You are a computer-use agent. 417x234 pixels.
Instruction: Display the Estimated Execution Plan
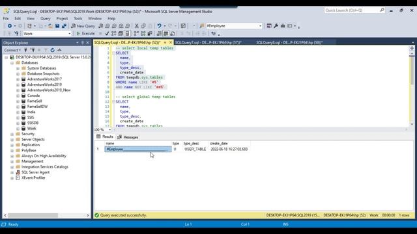[x=114, y=34]
